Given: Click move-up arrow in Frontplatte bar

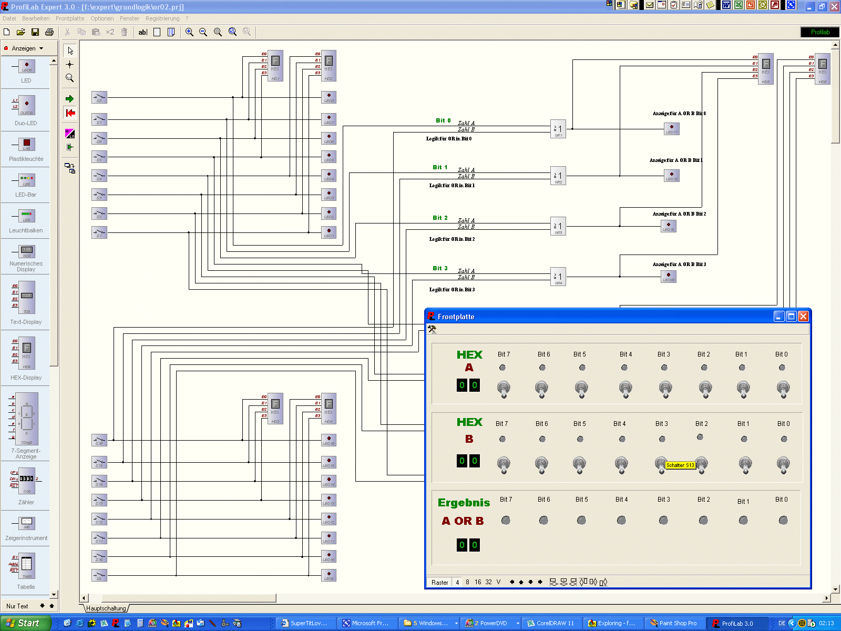Looking at the screenshot, I should click(x=521, y=582).
